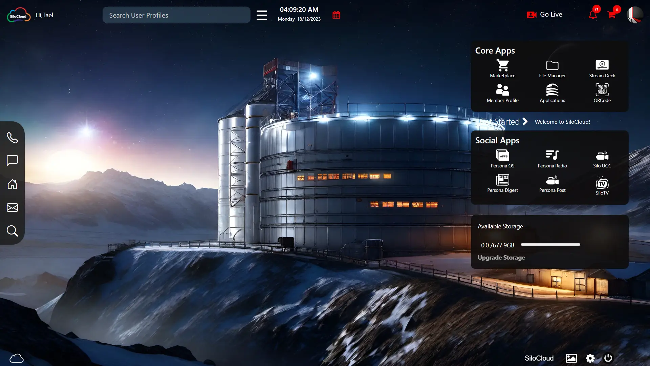Open the calendar date picker
Viewport: 650px width, 366px height.
pos(335,15)
